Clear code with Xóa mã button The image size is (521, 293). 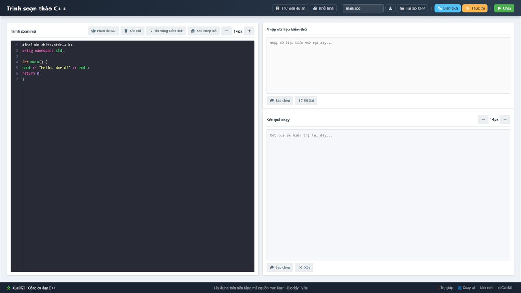pyautogui.click(x=132, y=31)
